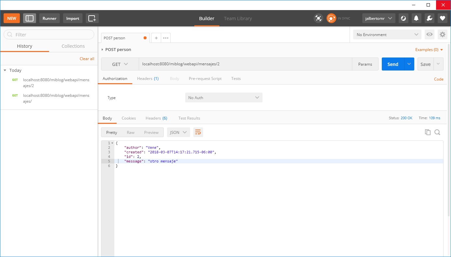
Task: Click the orange In Sync icon
Action: click(331, 18)
